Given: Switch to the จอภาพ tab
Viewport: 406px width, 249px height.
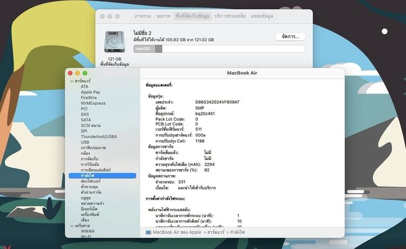Looking at the screenshot, I should (x=163, y=16).
